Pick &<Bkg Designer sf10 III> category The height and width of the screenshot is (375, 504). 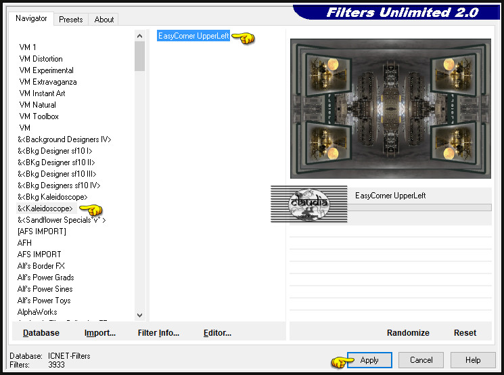[x=57, y=174]
